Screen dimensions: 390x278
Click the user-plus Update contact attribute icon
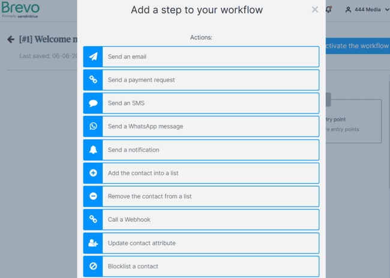pyautogui.click(x=93, y=243)
